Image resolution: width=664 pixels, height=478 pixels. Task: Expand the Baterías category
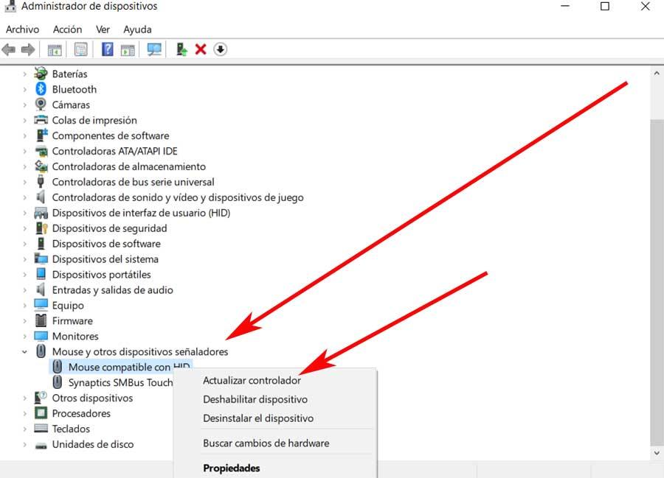pos(24,74)
